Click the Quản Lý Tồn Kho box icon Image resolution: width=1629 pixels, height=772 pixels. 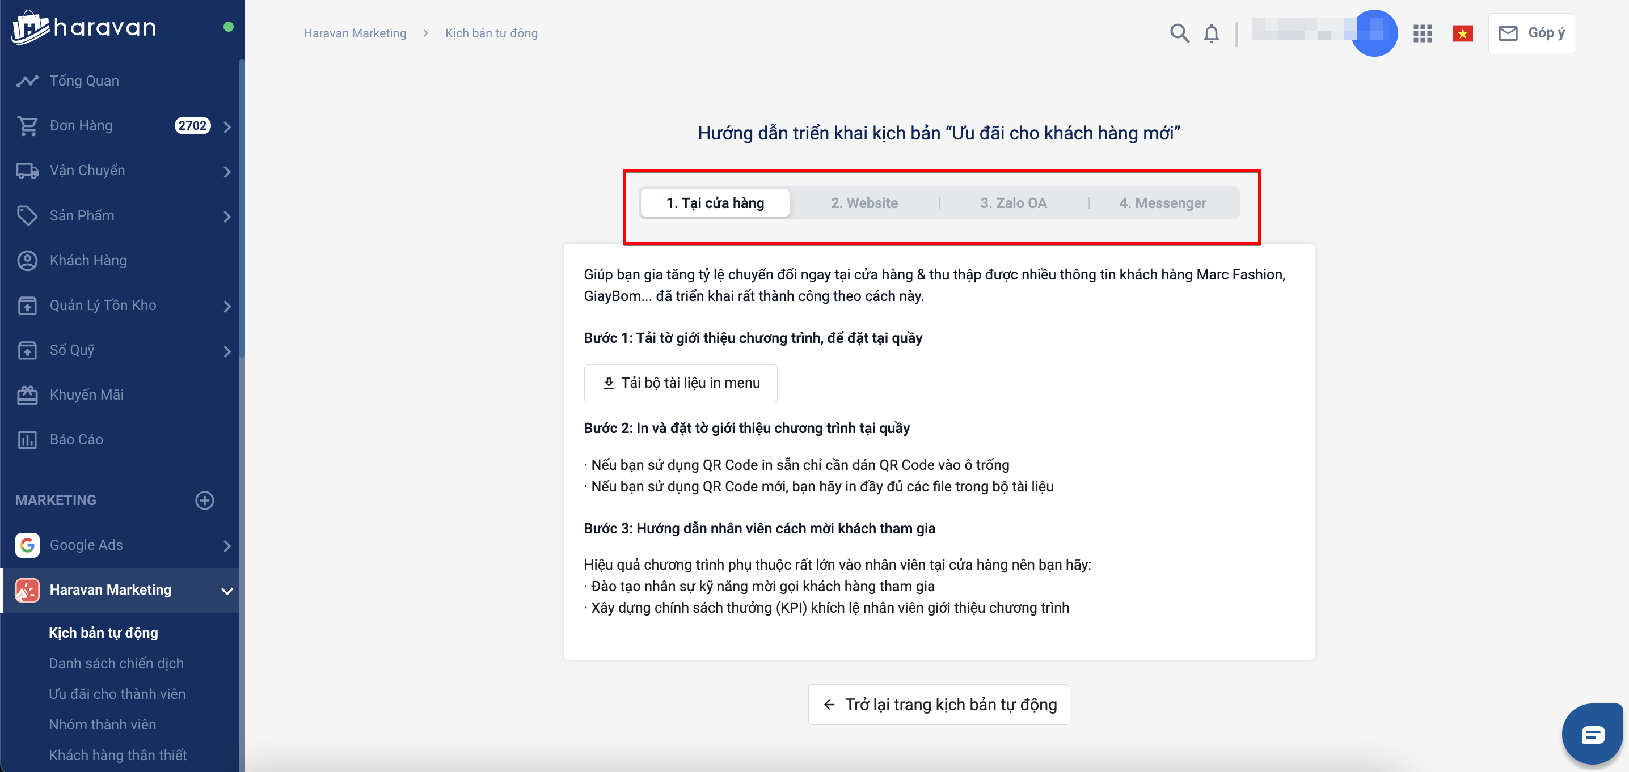click(x=27, y=305)
